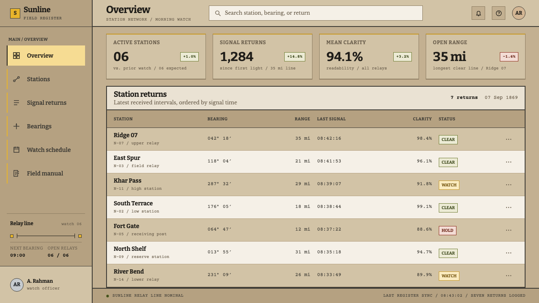Screen dimensions: 539x303
Task: Click the Open Range −1.6% badge
Action: (509, 57)
